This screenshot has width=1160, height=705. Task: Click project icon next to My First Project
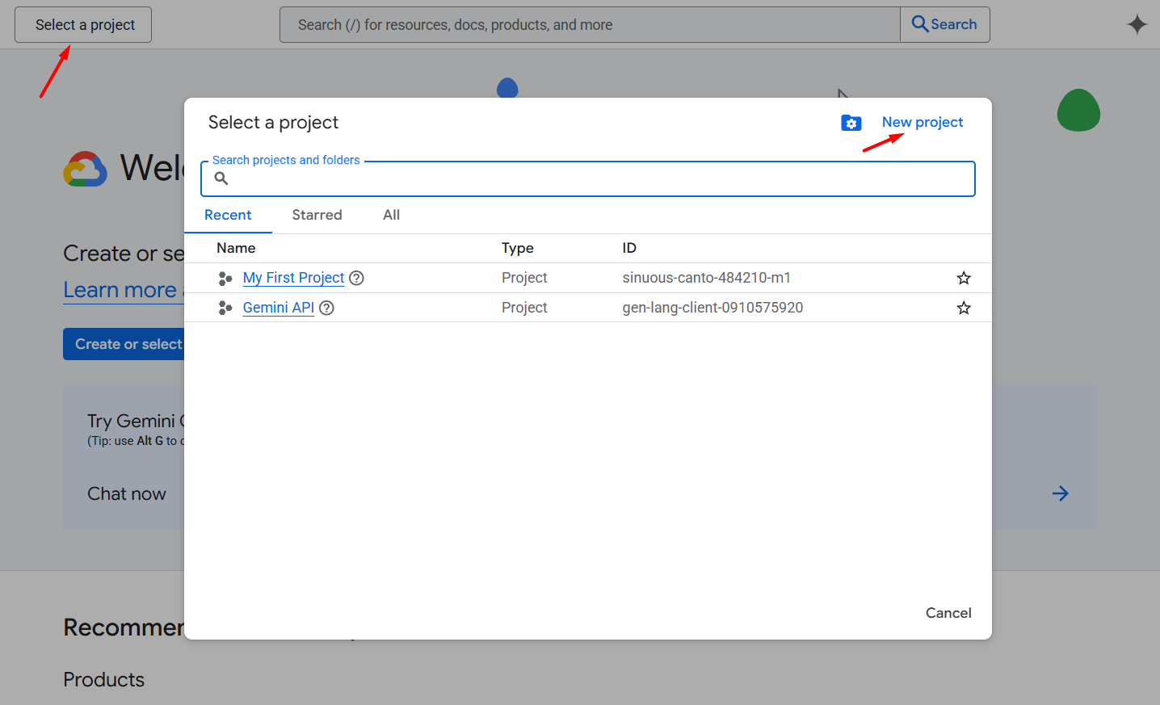(225, 278)
